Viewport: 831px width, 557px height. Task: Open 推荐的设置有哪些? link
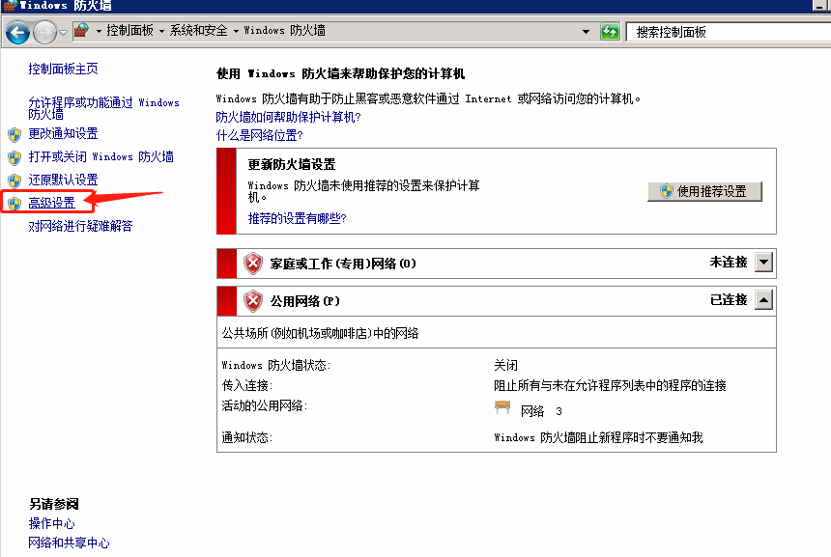pos(297,218)
